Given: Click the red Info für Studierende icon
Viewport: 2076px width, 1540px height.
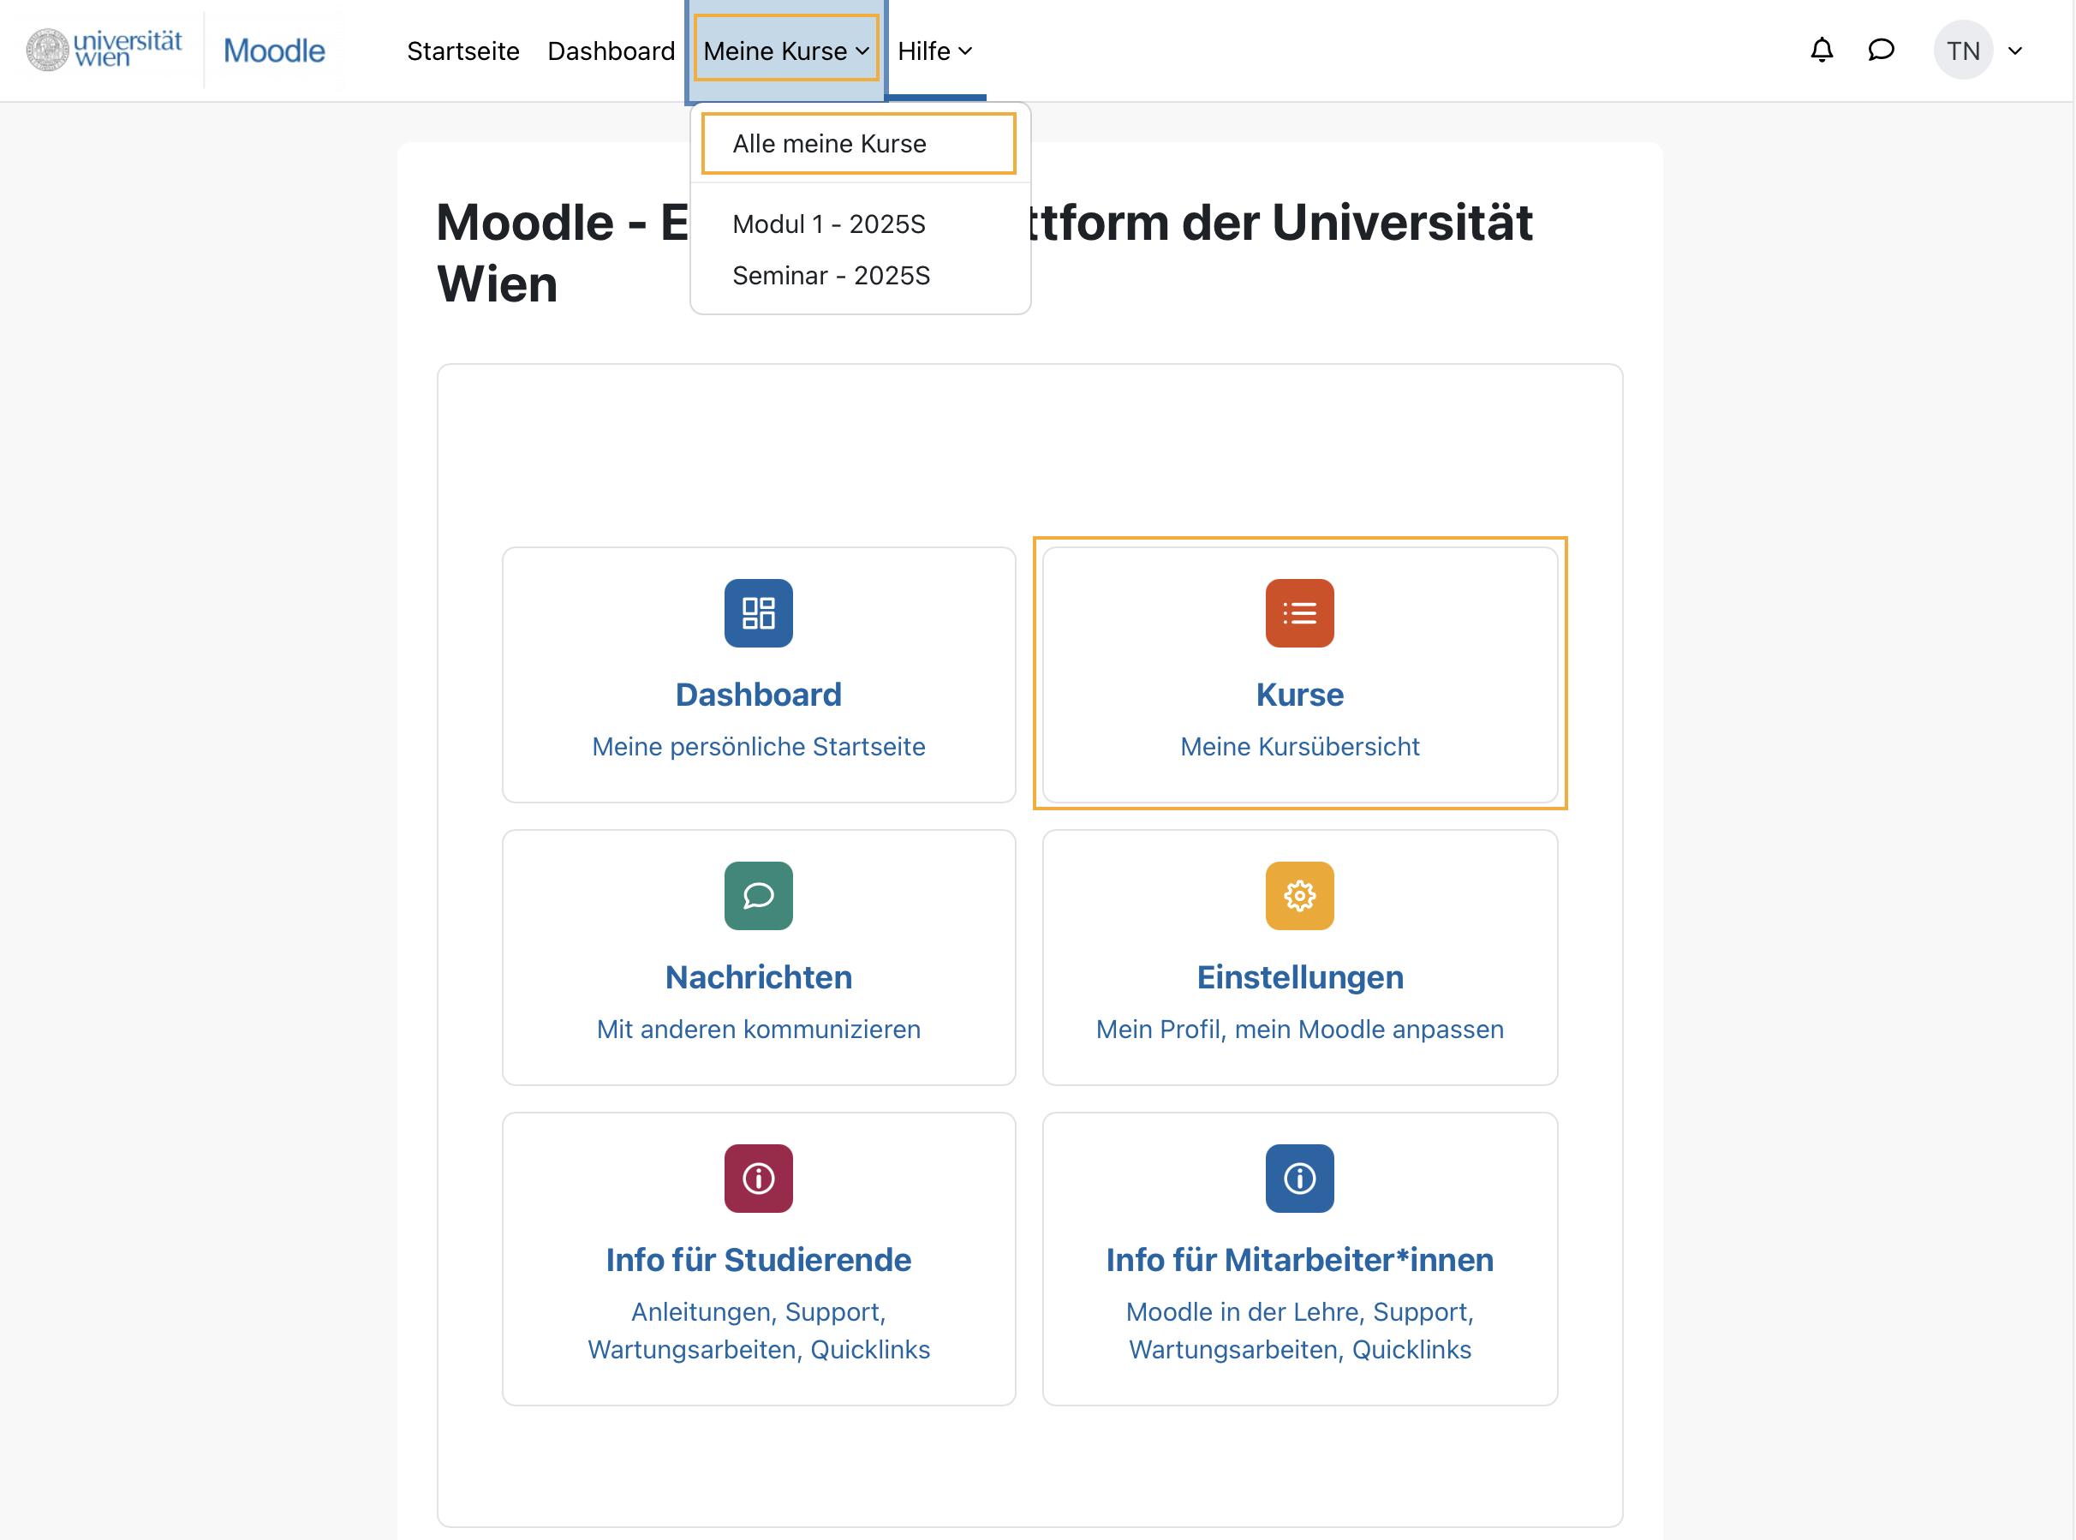Looking at the screenshot, I should pos(759,1179).
